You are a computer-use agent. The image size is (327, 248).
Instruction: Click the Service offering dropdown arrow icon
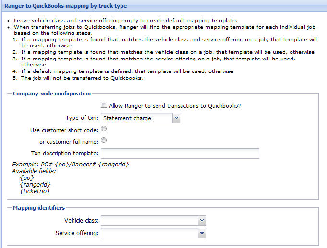pos(201,233)
